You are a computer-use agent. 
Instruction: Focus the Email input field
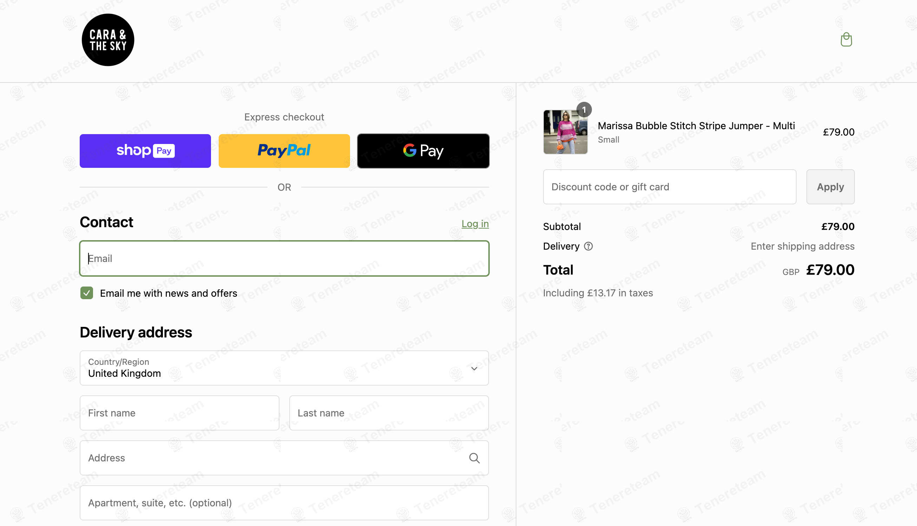tap(284, 259)
